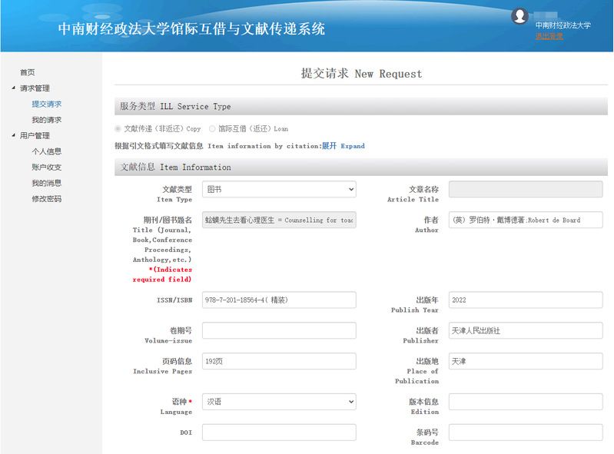Open 我的请求 in the sidebar
Image resolution: width=614 pixels, height=454 pixels.
(46, 120)
